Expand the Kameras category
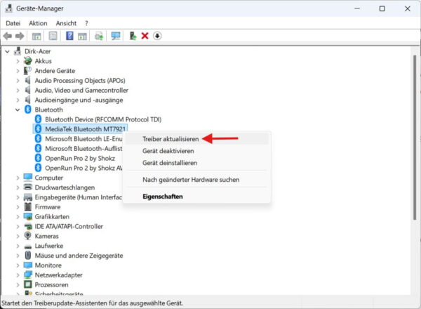 18,236
